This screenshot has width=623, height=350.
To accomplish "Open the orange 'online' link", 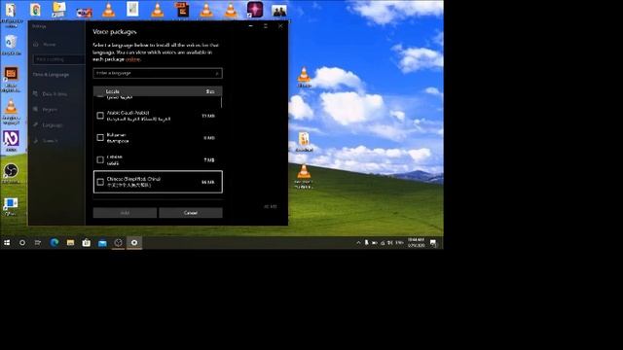I will [132, 59].
